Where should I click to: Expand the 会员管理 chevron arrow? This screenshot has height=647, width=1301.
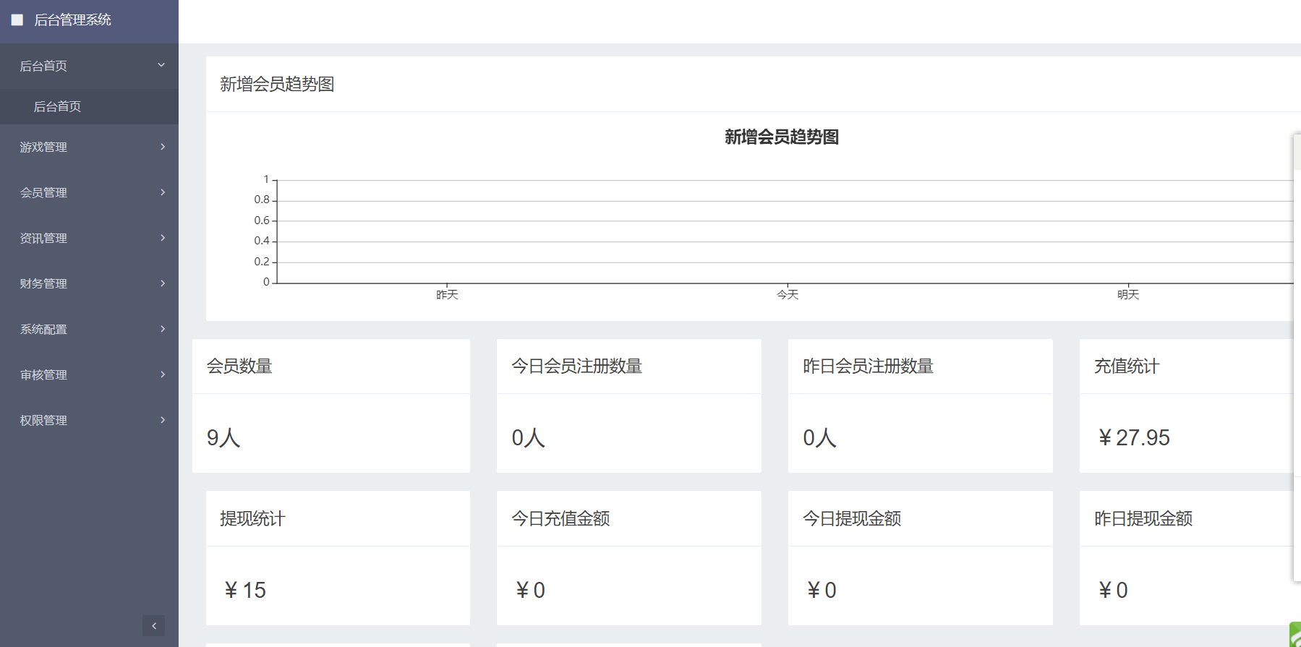pos(163,192)
